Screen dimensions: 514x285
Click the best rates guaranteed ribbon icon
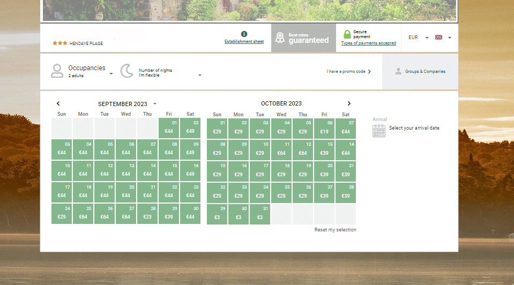click(x=280, y=37)
